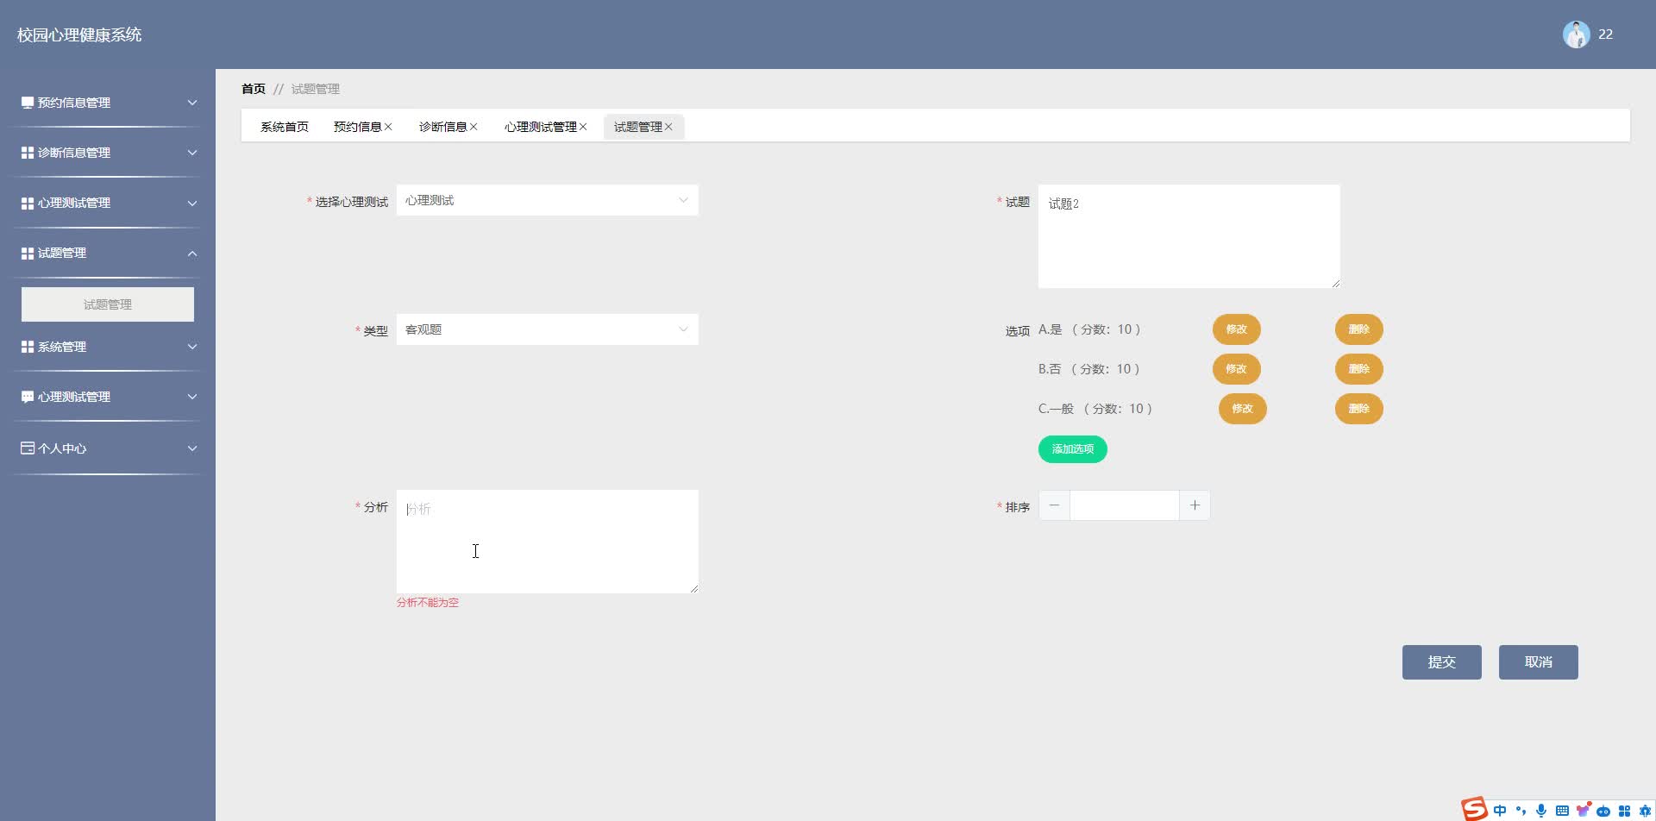Toggle the Sogou punctuation mode icon

coord(1521,811)
